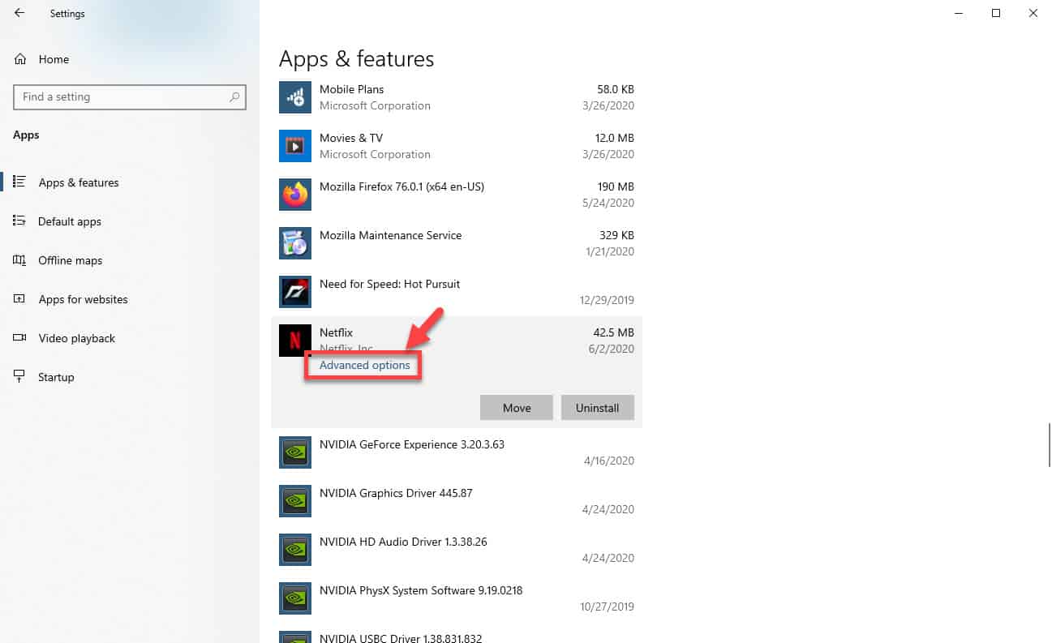Close the Settings window

coord(1033,13)
